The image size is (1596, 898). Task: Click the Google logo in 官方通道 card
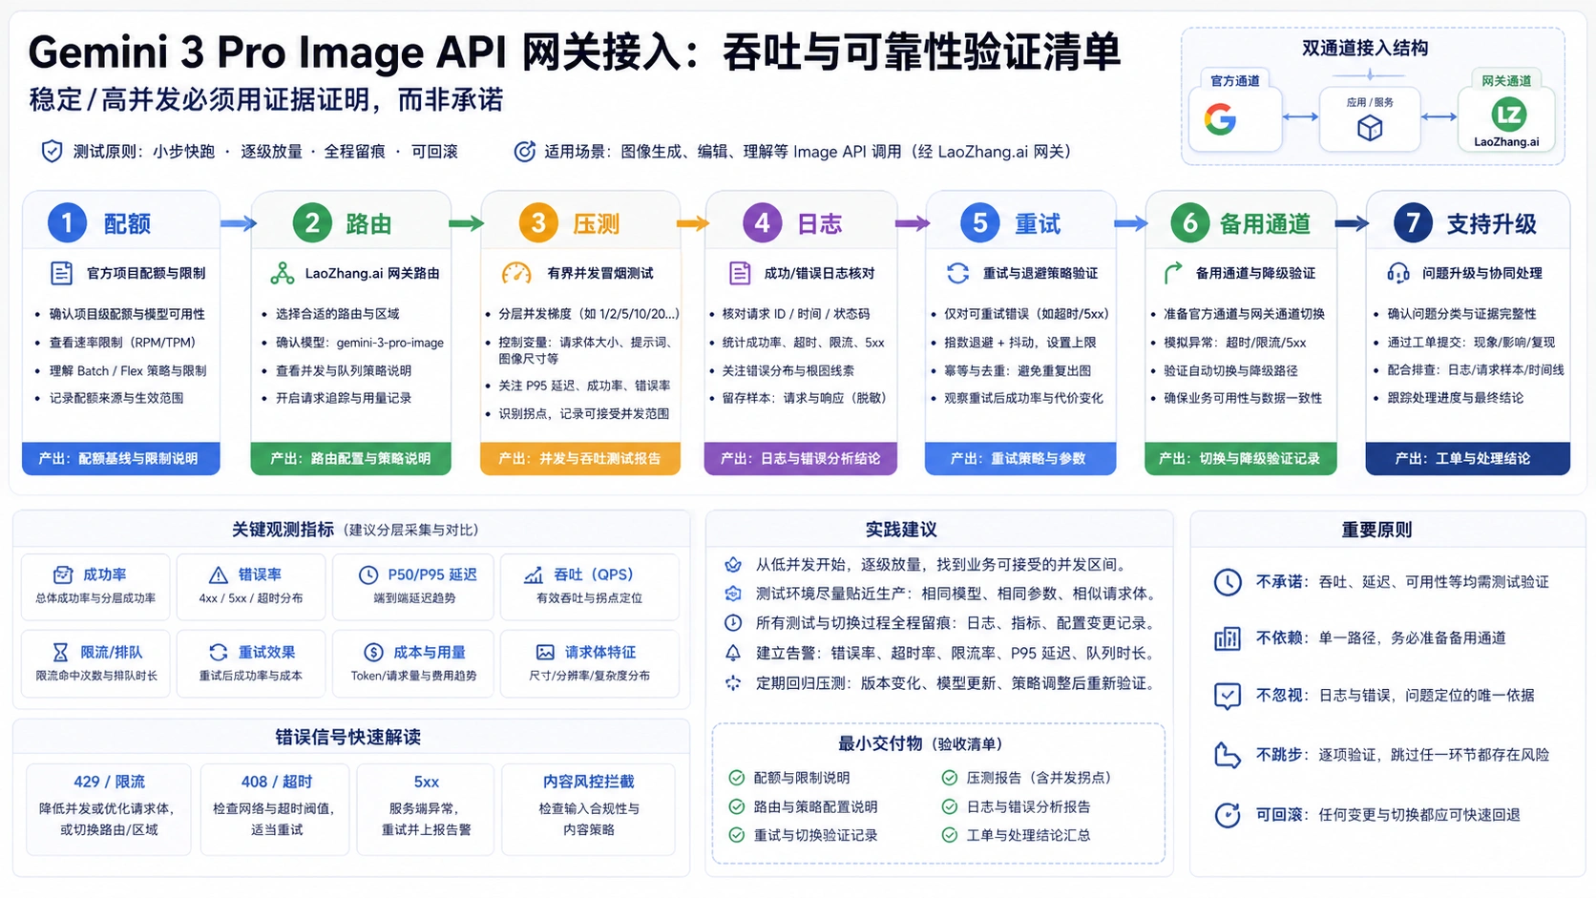coord(1220,119)
